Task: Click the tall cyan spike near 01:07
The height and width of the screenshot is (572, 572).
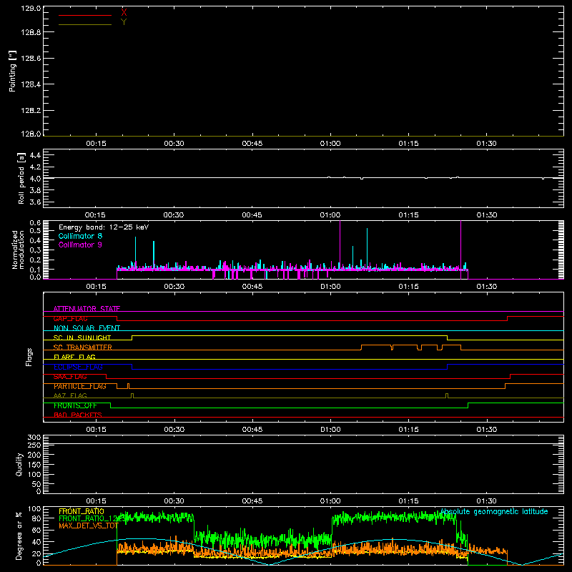Action: tap(367, 248)
